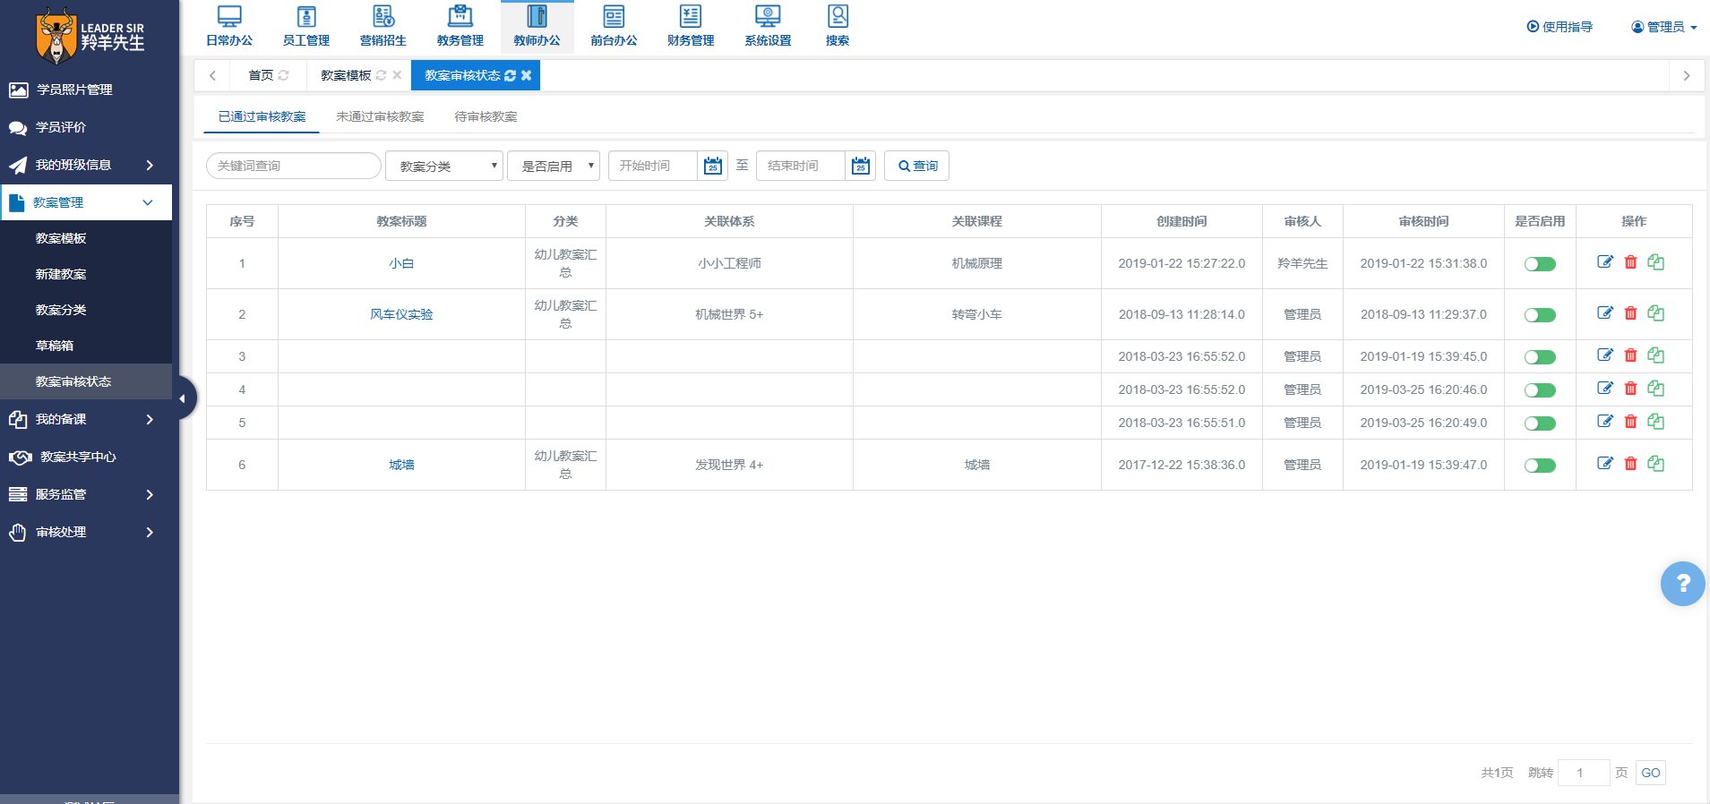Open the 风车仪实验 lesson plan link
This screenshot has width=1710, height=804.
tap(401, 314)
